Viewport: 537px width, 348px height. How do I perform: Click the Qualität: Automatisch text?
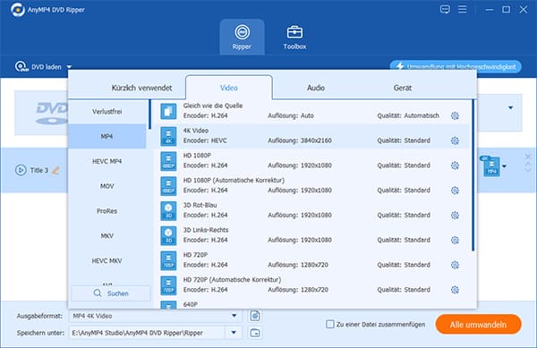[x=408, y=115]
